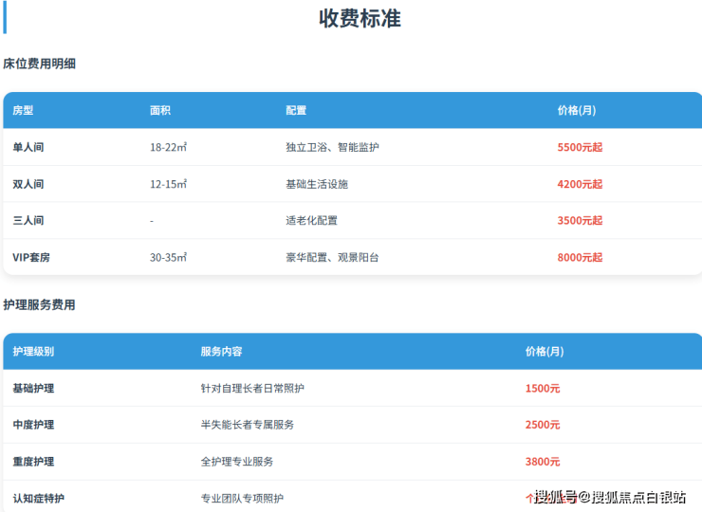
Task: Click the 收费标准 page title
Action: 360,19
